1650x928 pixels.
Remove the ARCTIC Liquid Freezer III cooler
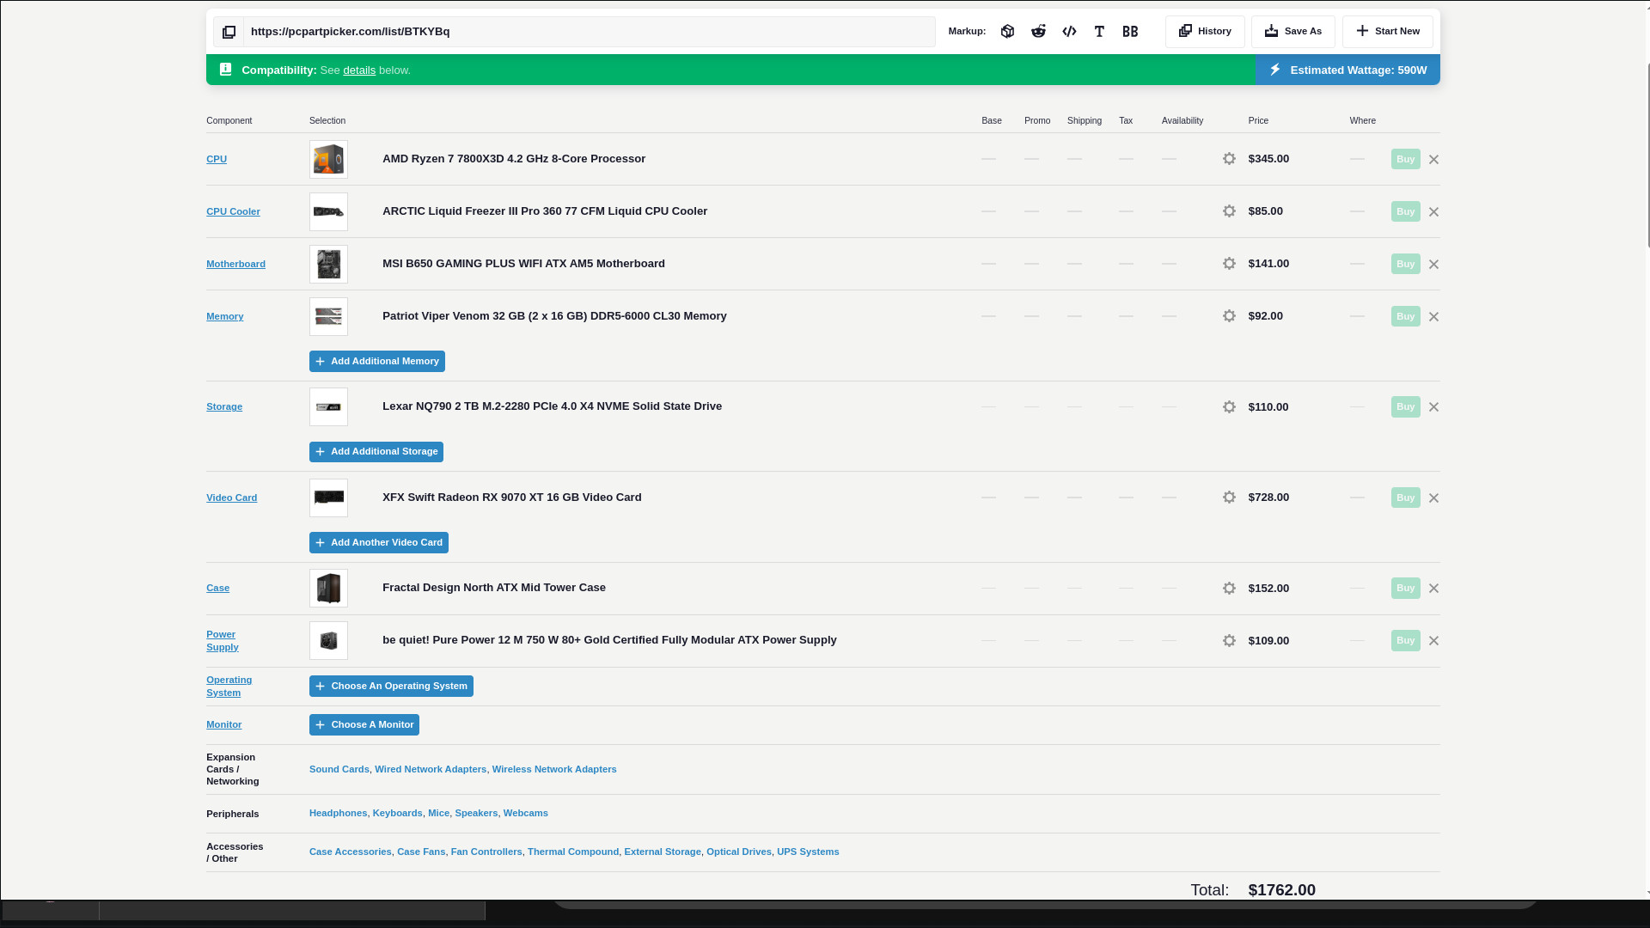[1433, 212]
